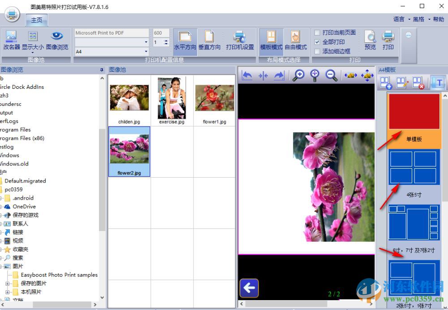Rotate image left with the undo-arrow icon
The height and width of the screenshot is (310, 448).
(247, 75)
